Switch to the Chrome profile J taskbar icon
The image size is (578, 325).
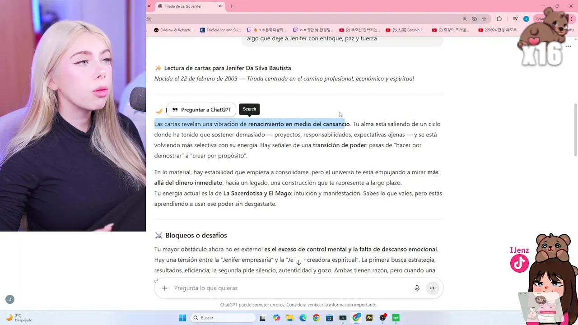coord(356,318)
